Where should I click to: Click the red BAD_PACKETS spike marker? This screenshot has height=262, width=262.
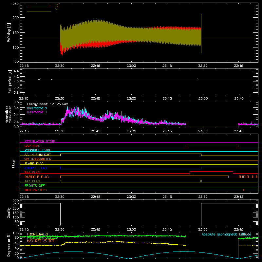pos(244,190)
